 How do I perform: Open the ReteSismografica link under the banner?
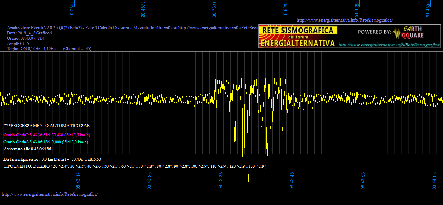coord(389,45)
